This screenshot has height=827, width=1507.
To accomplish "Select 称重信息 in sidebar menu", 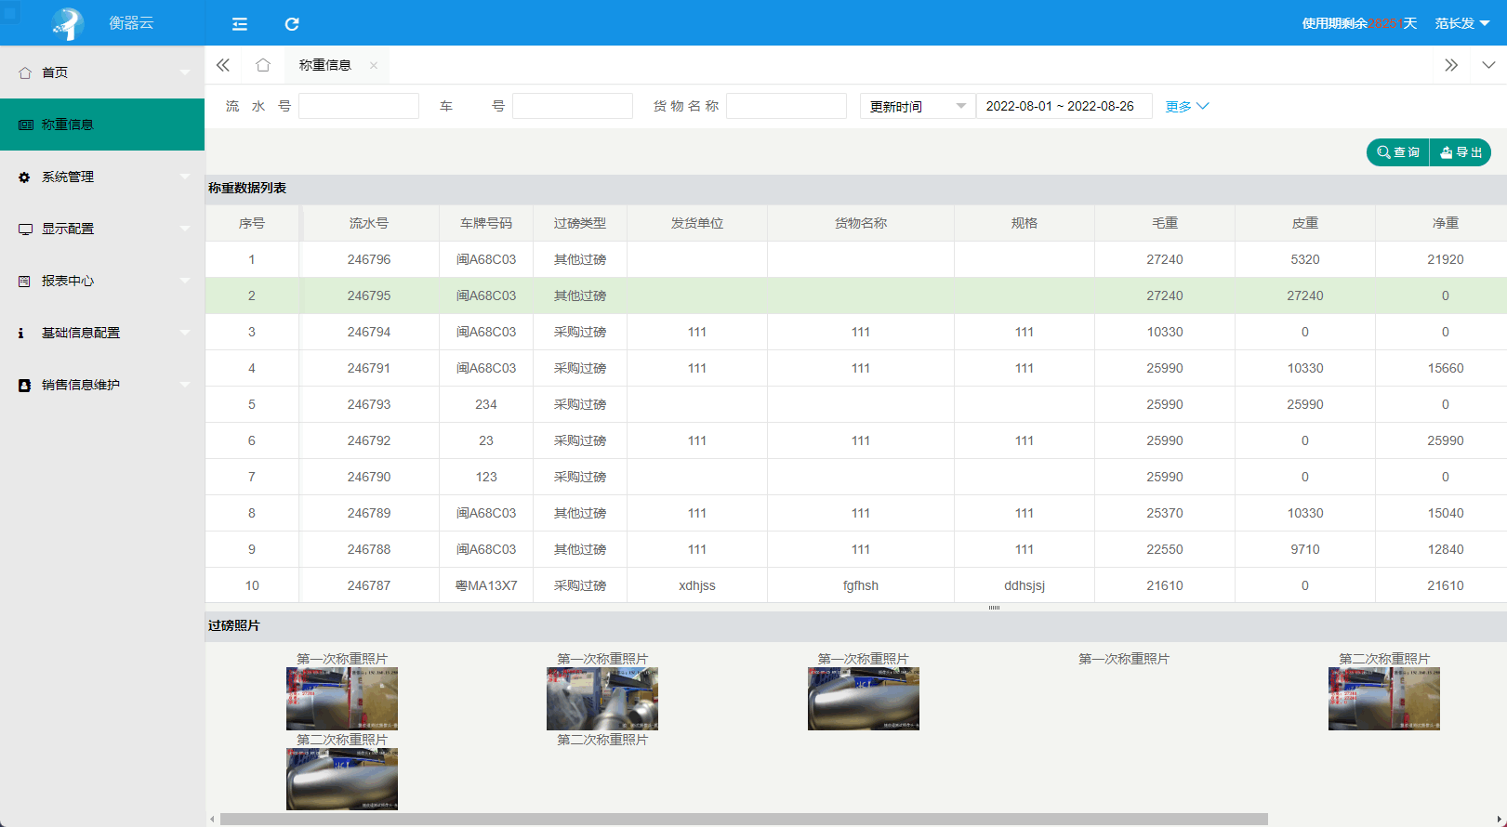I will click(x=102, y=125).
